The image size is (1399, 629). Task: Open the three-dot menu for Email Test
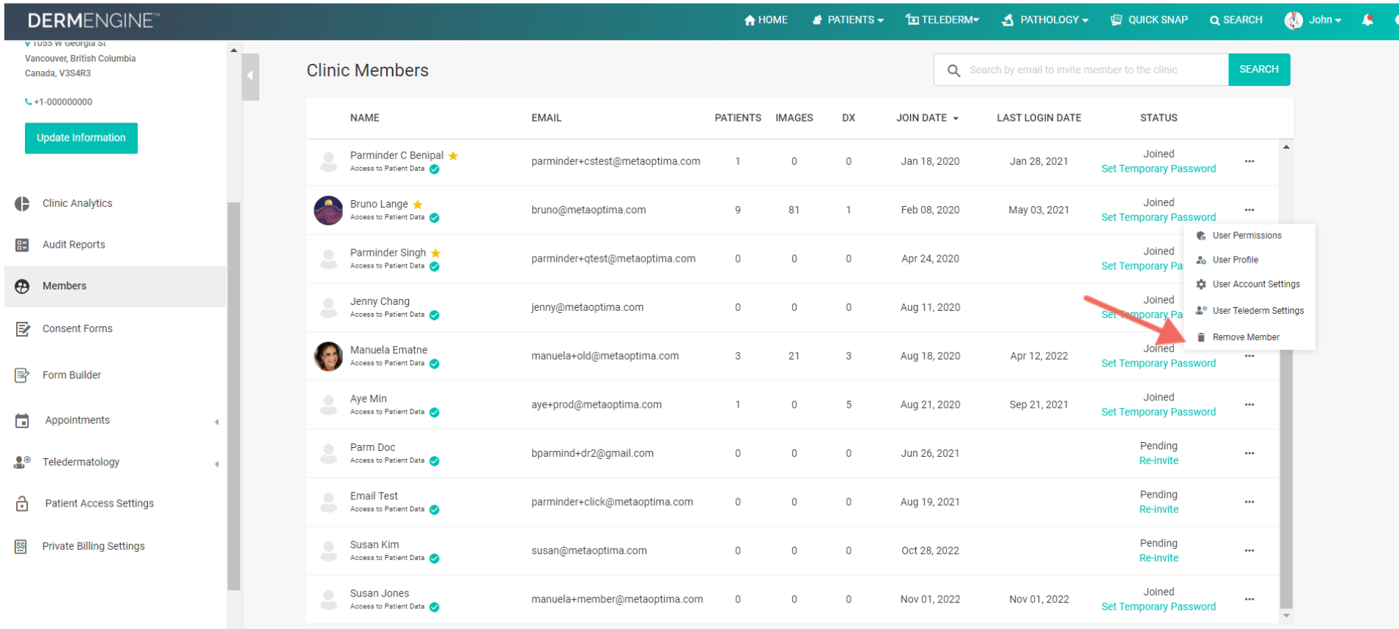click(1249, 502)
